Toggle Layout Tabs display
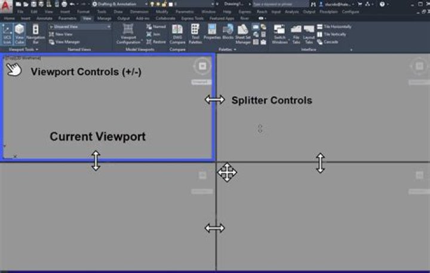This screenshot has height=273, width=430. coord(309,34)
